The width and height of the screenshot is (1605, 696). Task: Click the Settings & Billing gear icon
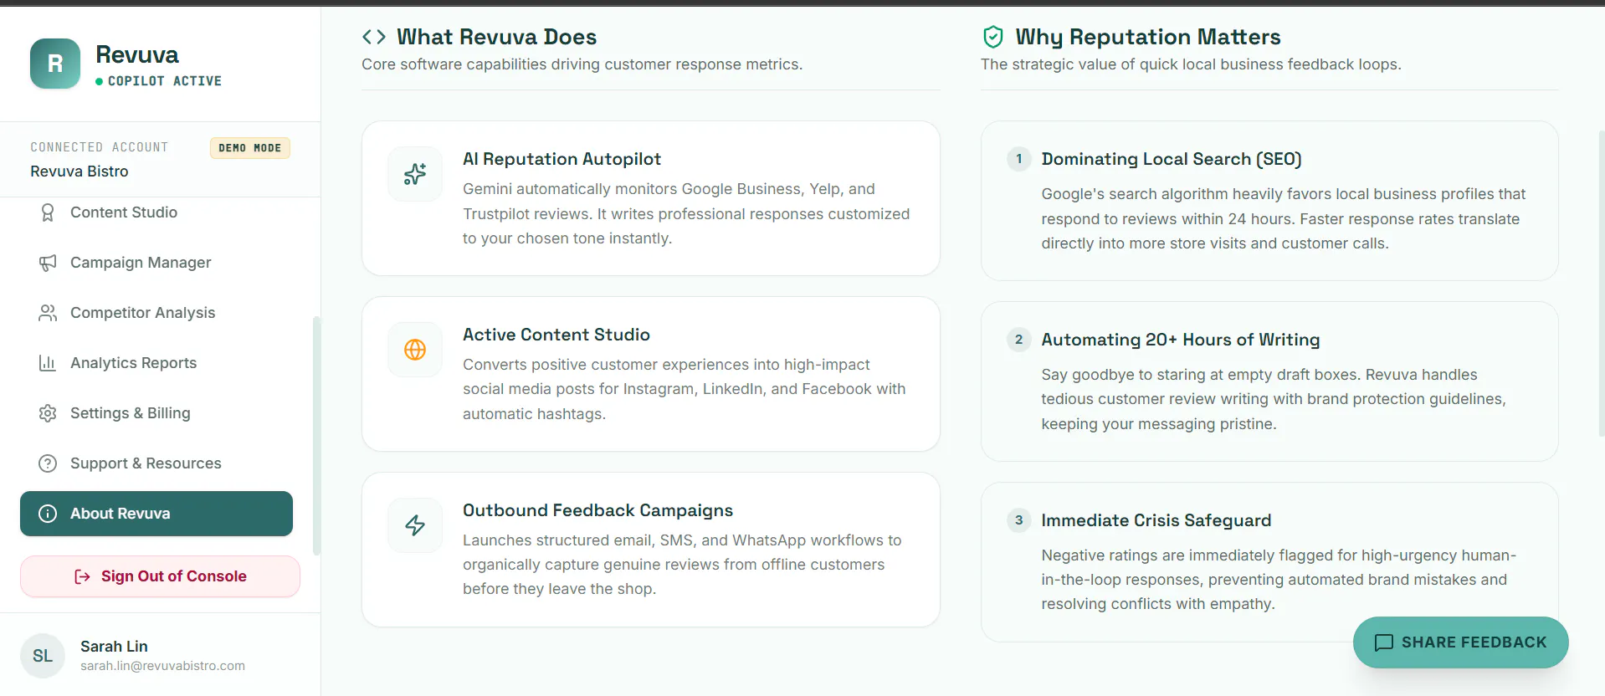(48, 413)
